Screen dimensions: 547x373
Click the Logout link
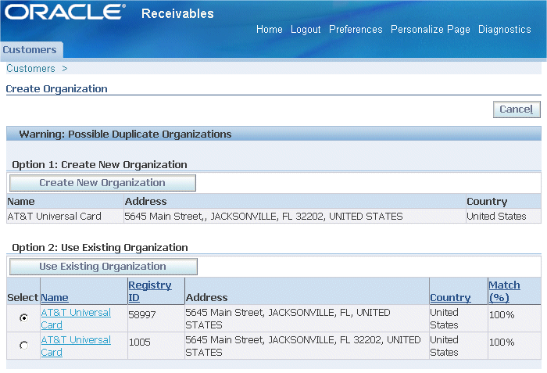click(306, 30)
